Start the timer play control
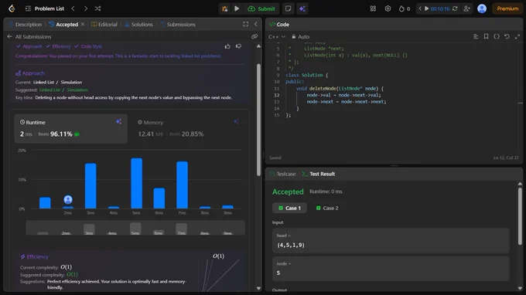 tap(426, 8)
